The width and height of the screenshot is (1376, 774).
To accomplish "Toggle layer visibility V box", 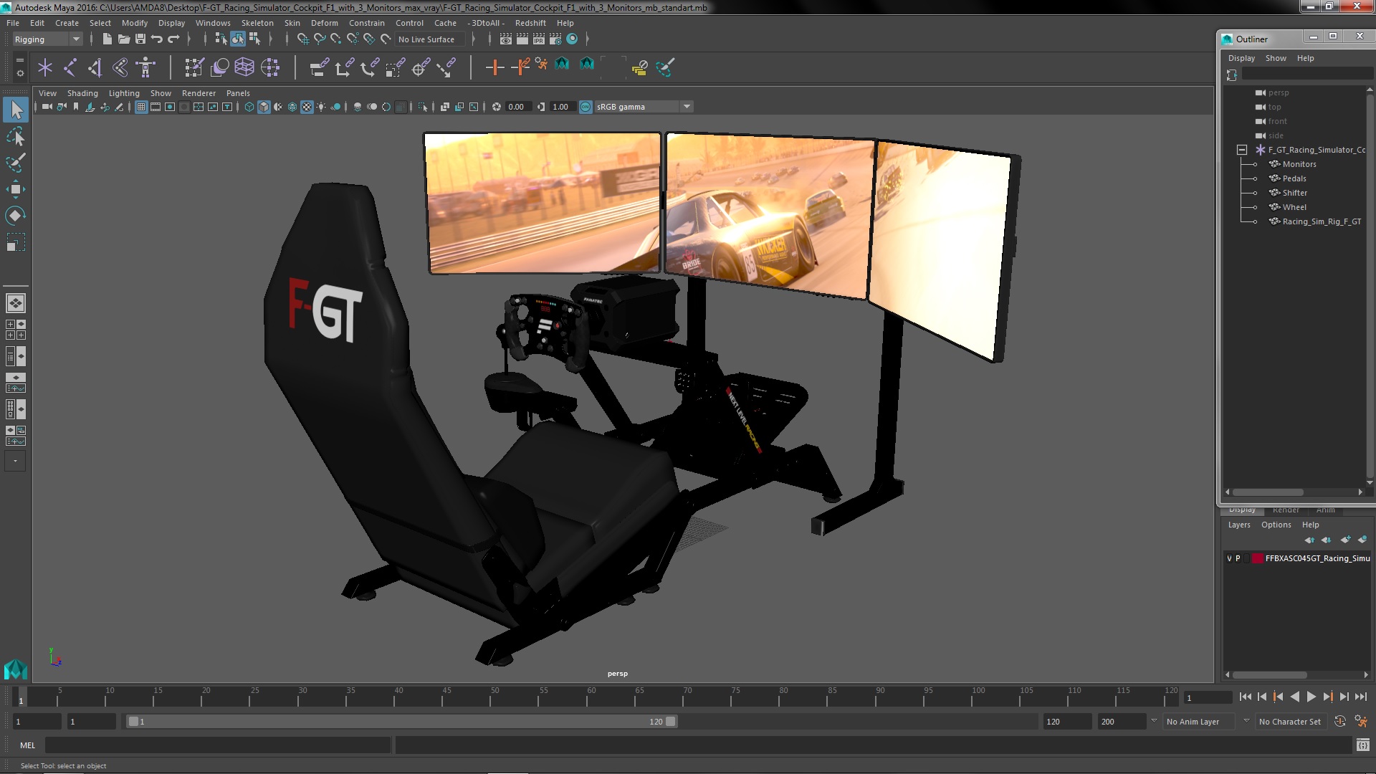I will pos(1230,558).
